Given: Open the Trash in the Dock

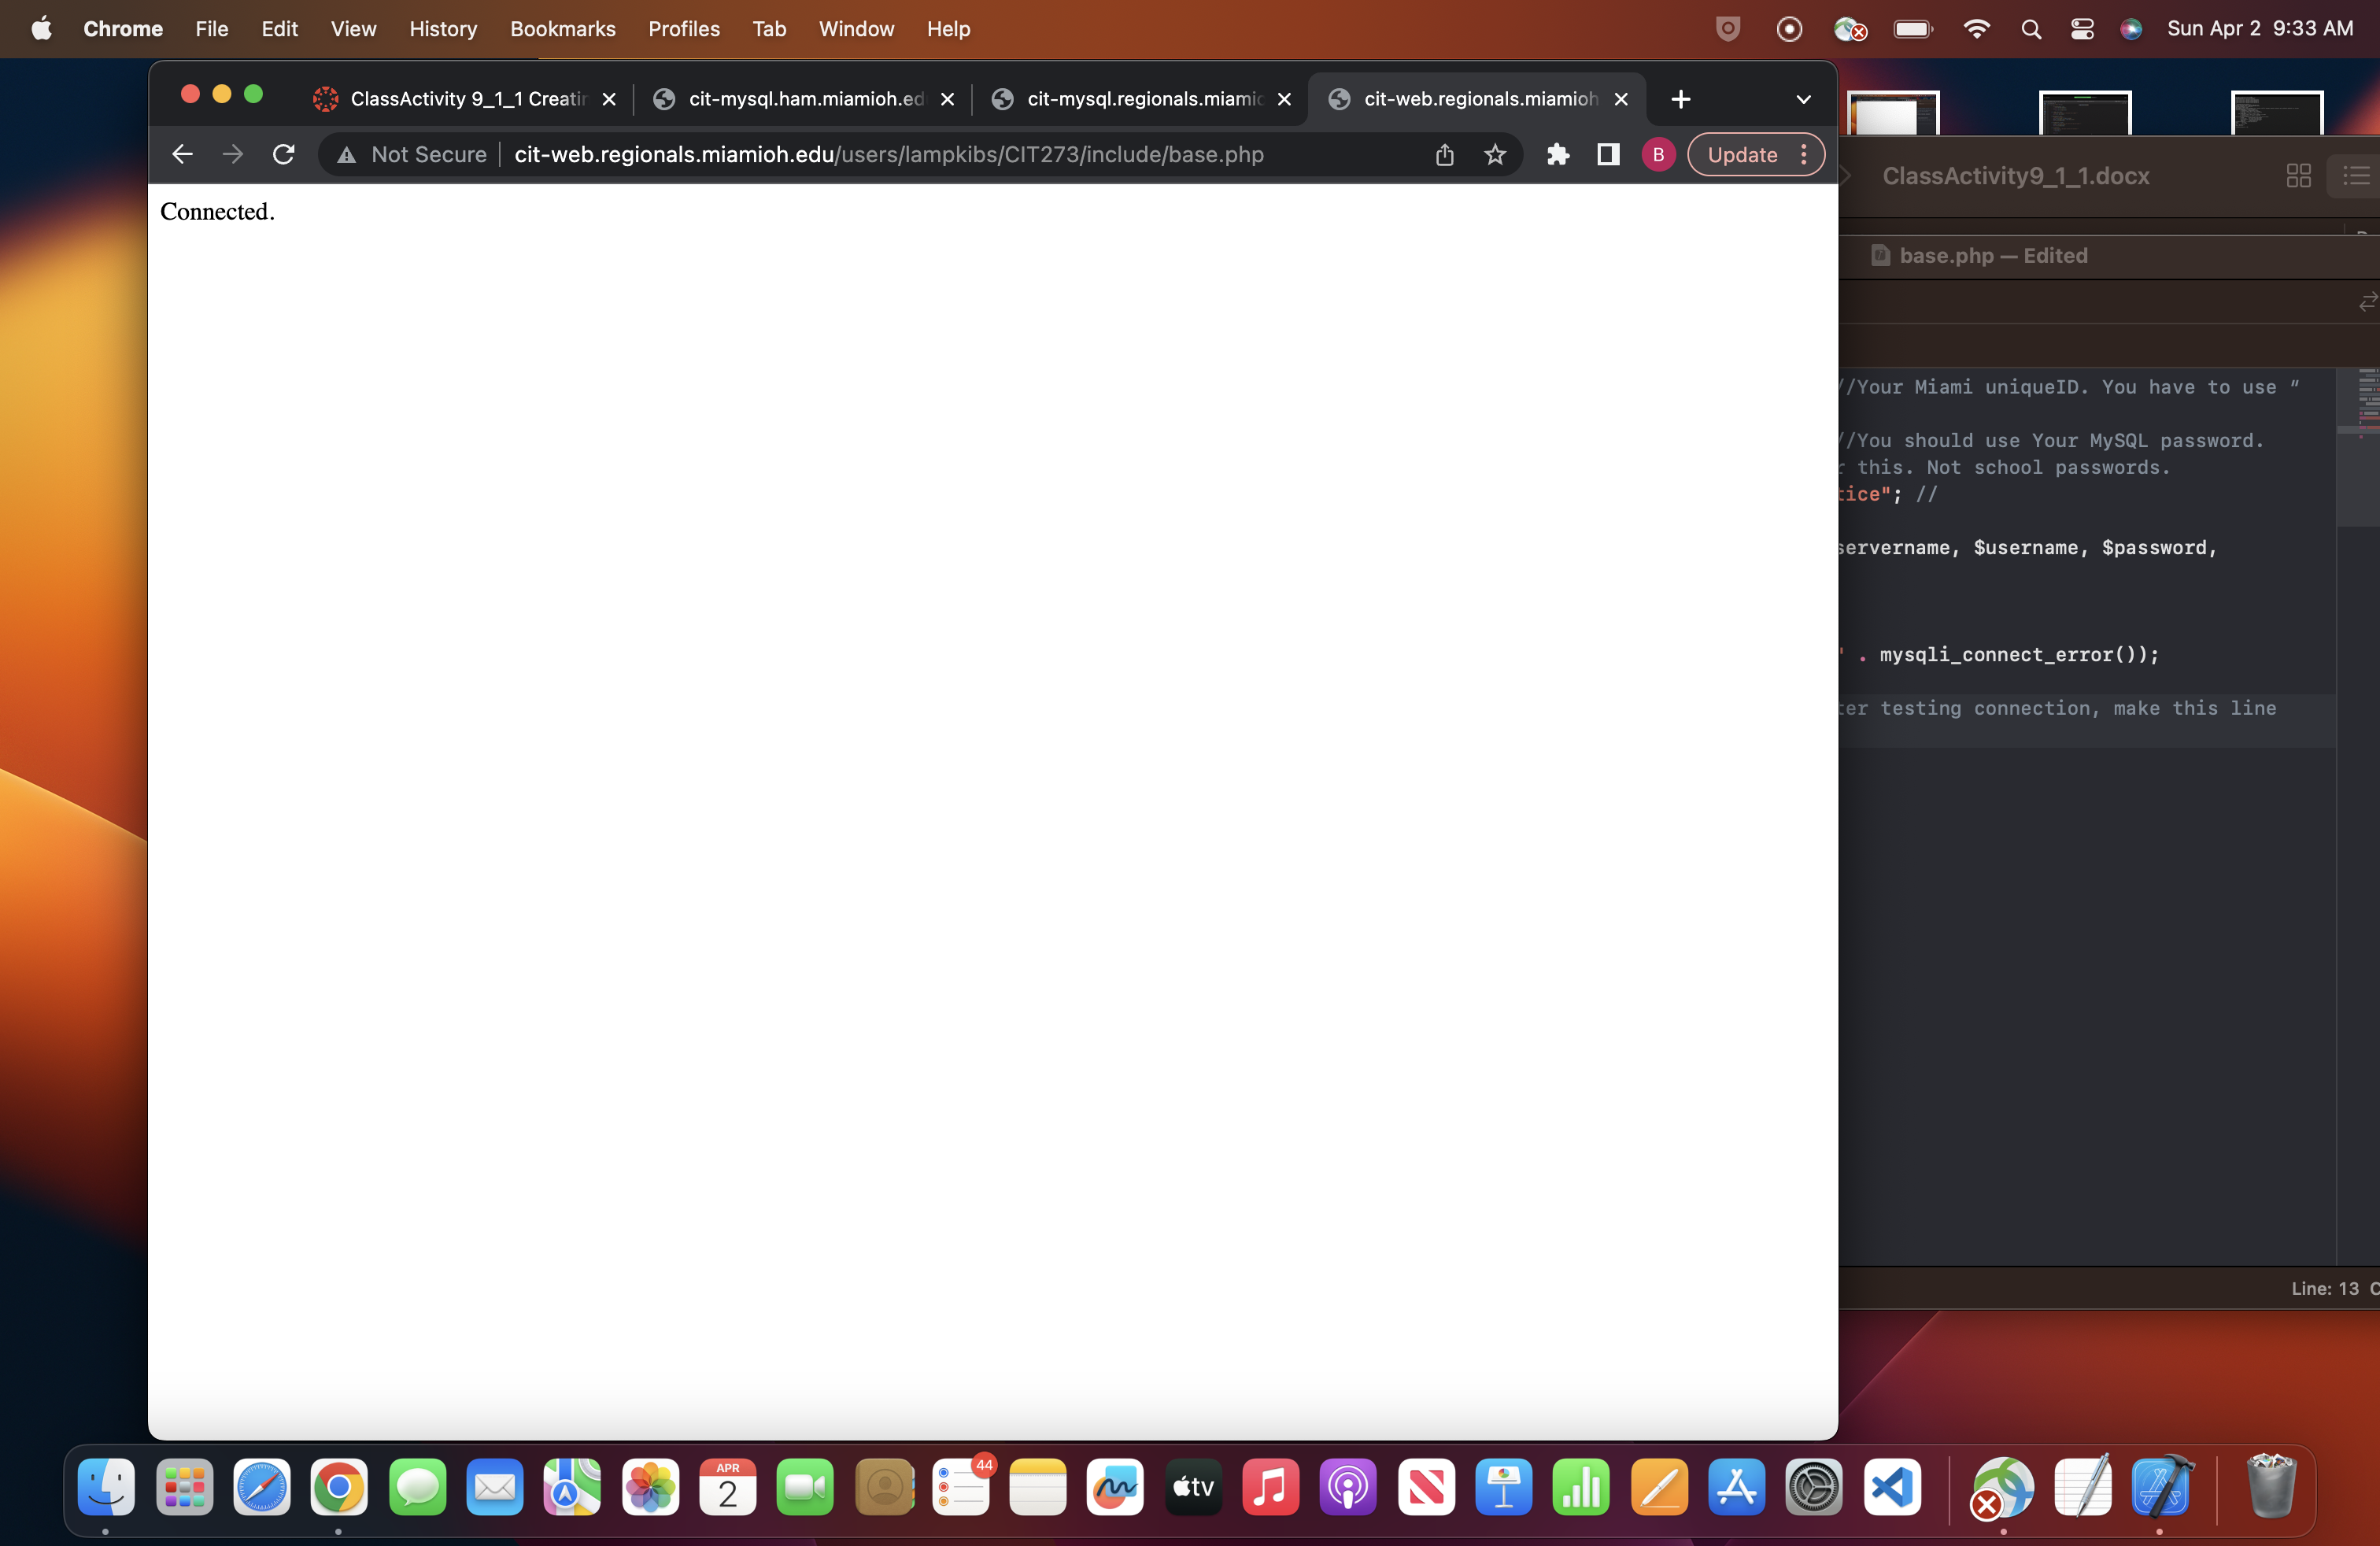Looking at the screenshot, I should pyautogui.click(x=2270, y=1488).
